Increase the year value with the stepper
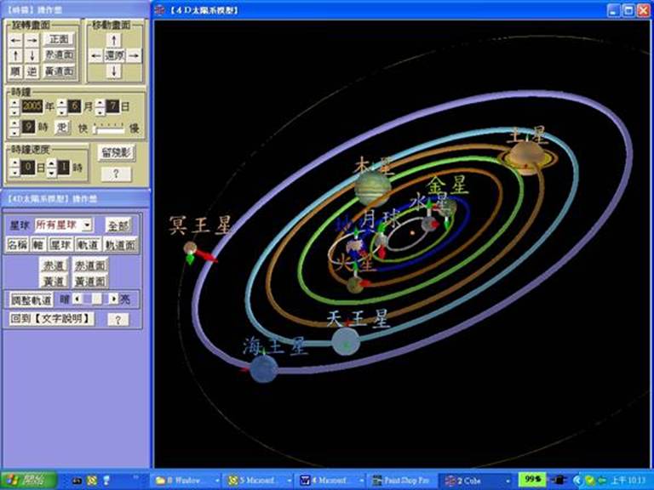The width and height of the screenshot is (654, 490). point(14,102)
